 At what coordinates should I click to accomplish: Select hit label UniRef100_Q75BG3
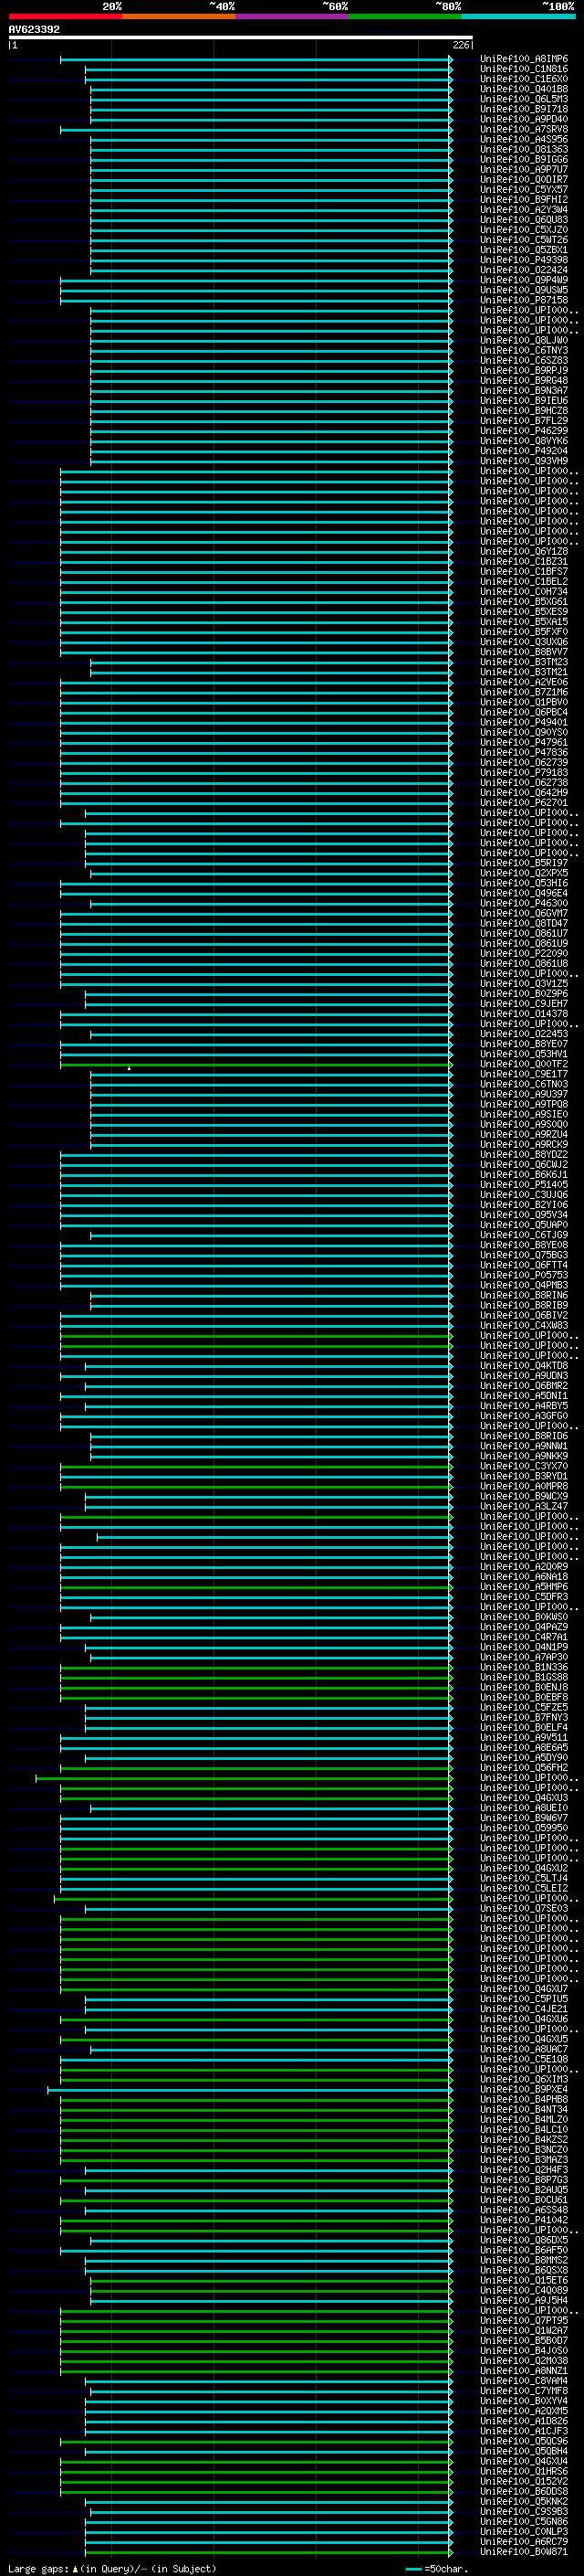click(523, 1255)
